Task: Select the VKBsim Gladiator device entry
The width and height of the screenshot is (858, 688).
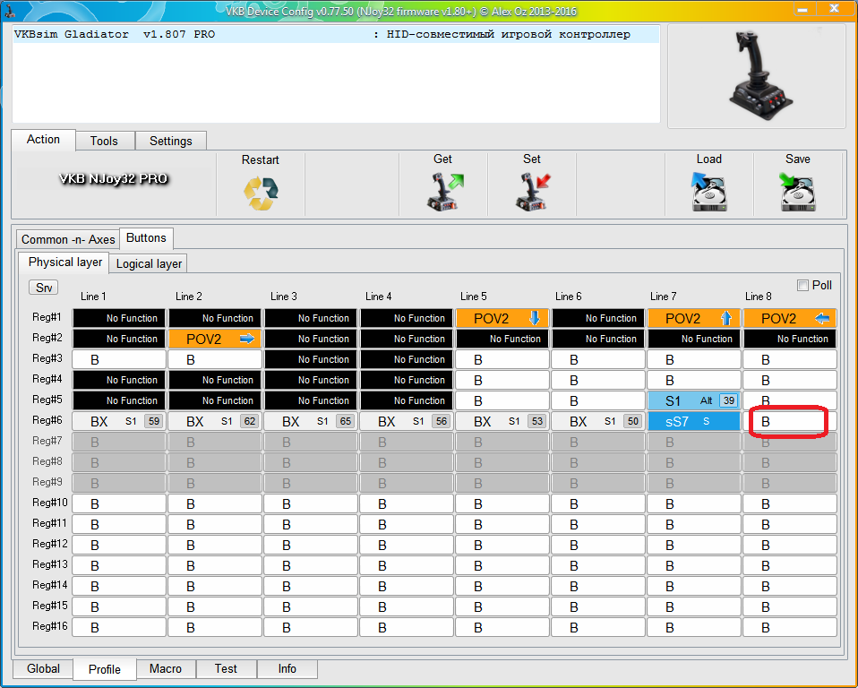Action: pyautogui.click(x=336, y=34)
